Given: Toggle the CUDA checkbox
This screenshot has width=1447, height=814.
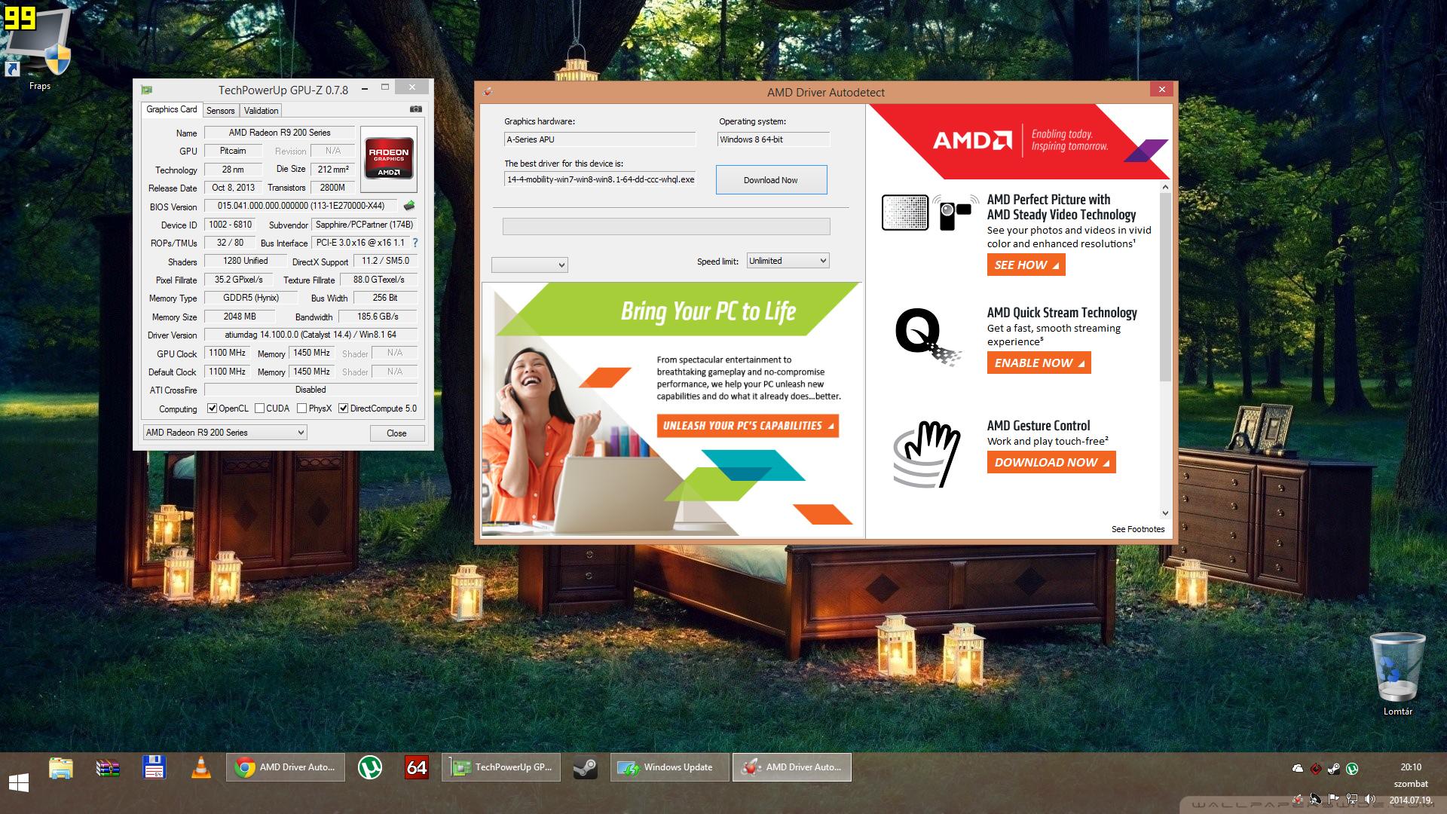Looking at the screenshot, I should click(259, 409).
